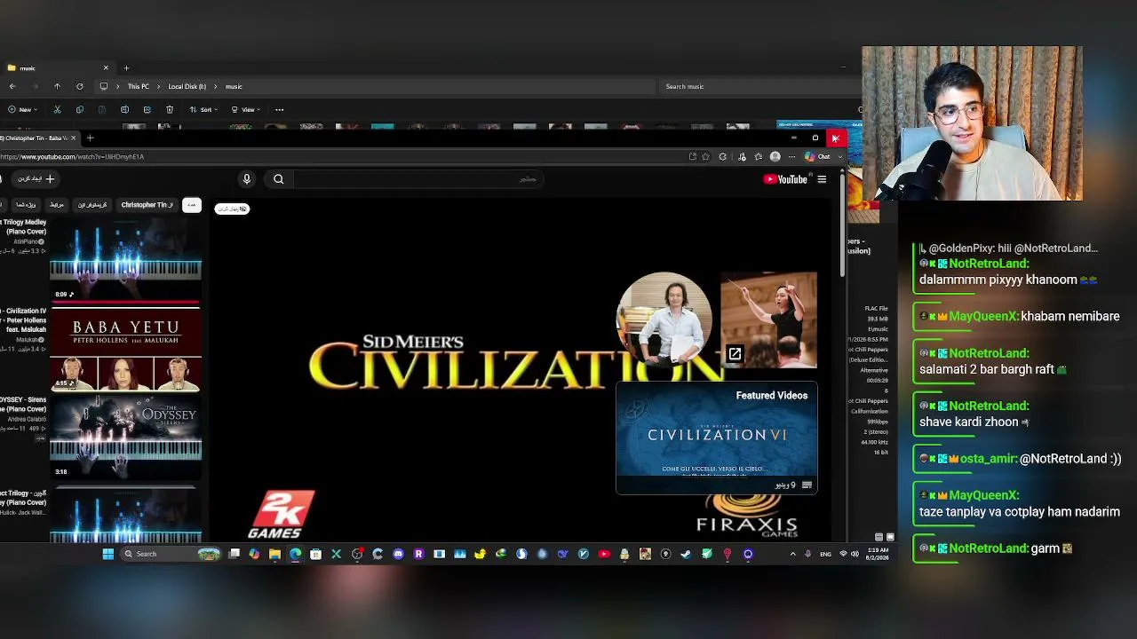This screenshot has height=639, width=1137.
Task: Open the Civilization VI featured video card
Action: coord(717,438)
